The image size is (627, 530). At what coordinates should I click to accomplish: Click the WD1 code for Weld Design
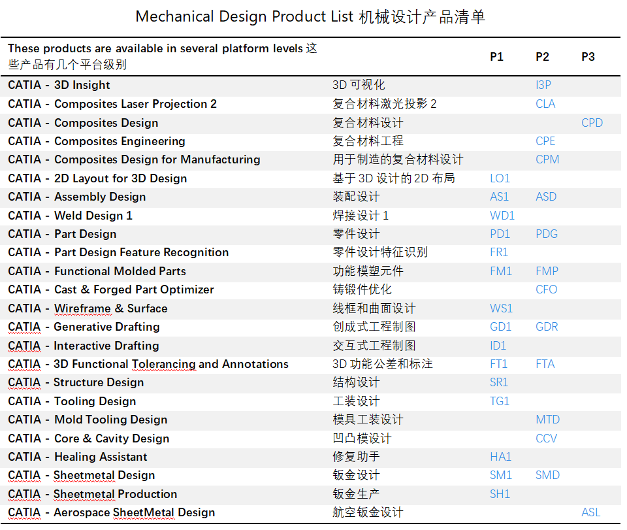(502, 216)
